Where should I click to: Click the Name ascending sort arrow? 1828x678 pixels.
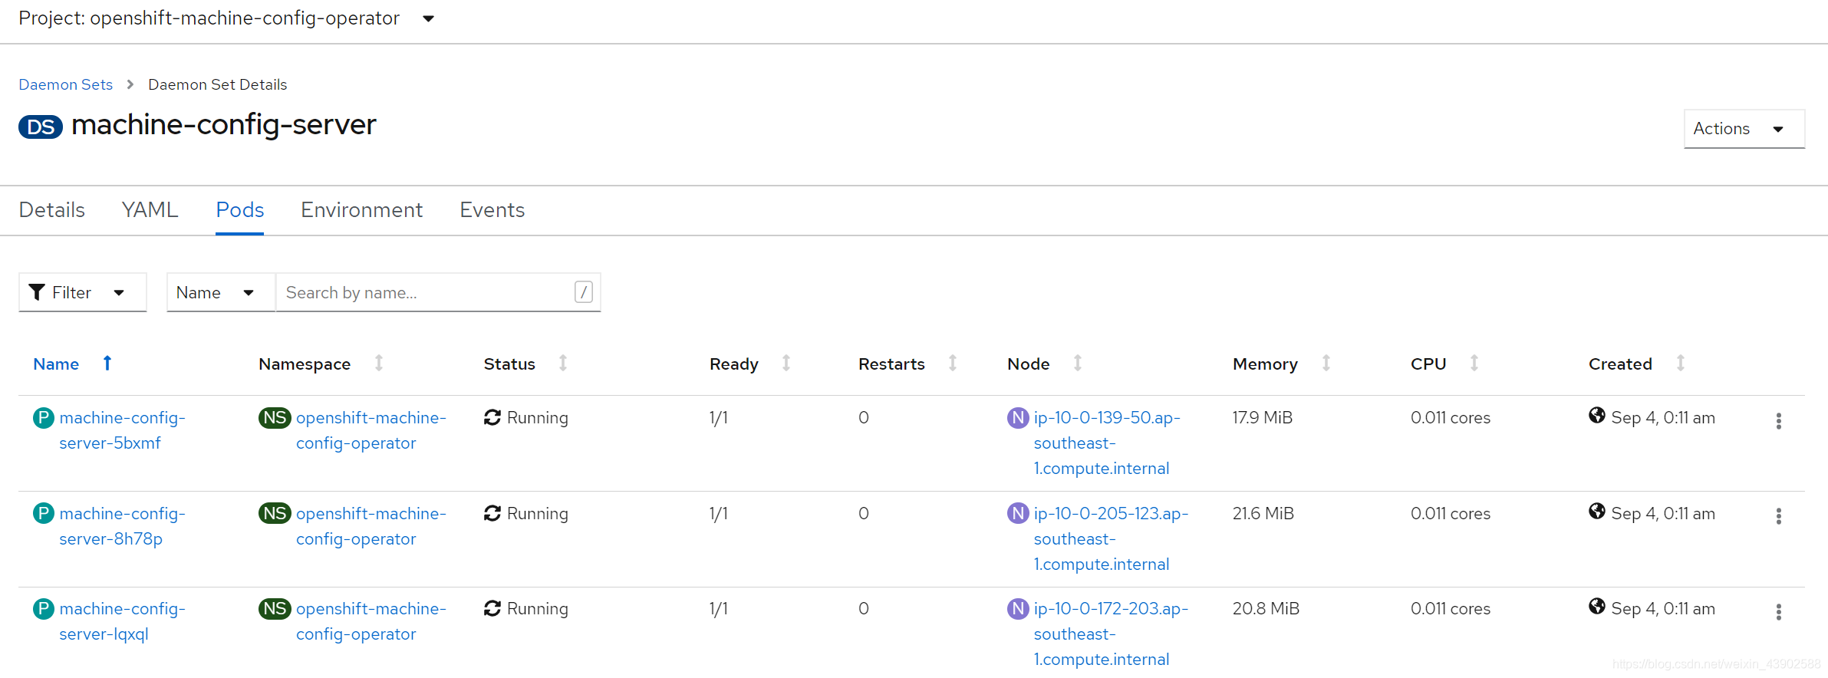pyautogui.click(x=107, y=364)
